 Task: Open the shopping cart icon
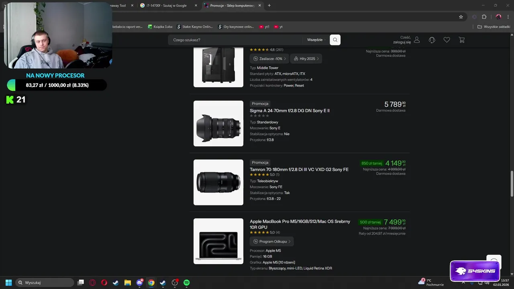462,40
